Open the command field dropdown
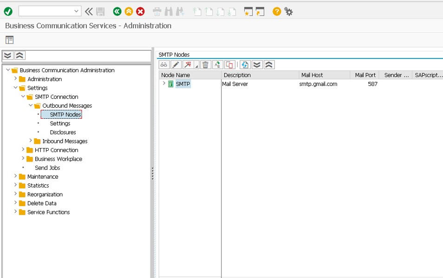The image size is (443, 278). (x=76, y=11)
